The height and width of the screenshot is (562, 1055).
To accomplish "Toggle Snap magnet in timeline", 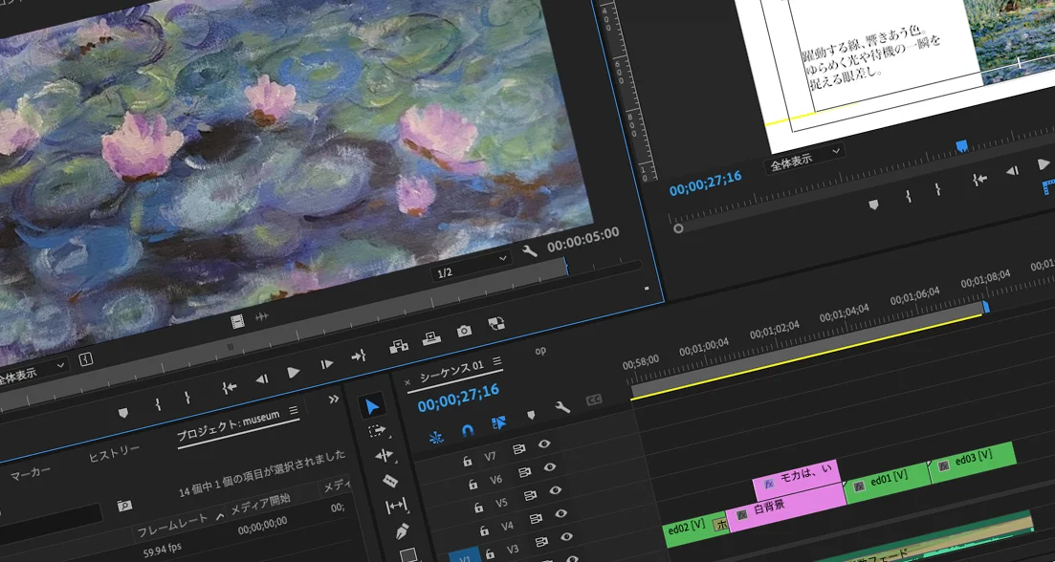I will (x=467, y=430).
